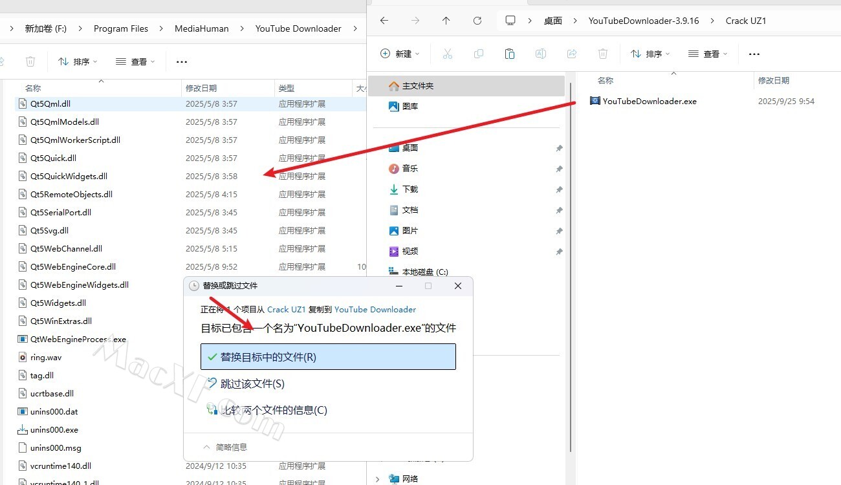Click MediaHuman in the left breadcrumb path

point(201,28)
